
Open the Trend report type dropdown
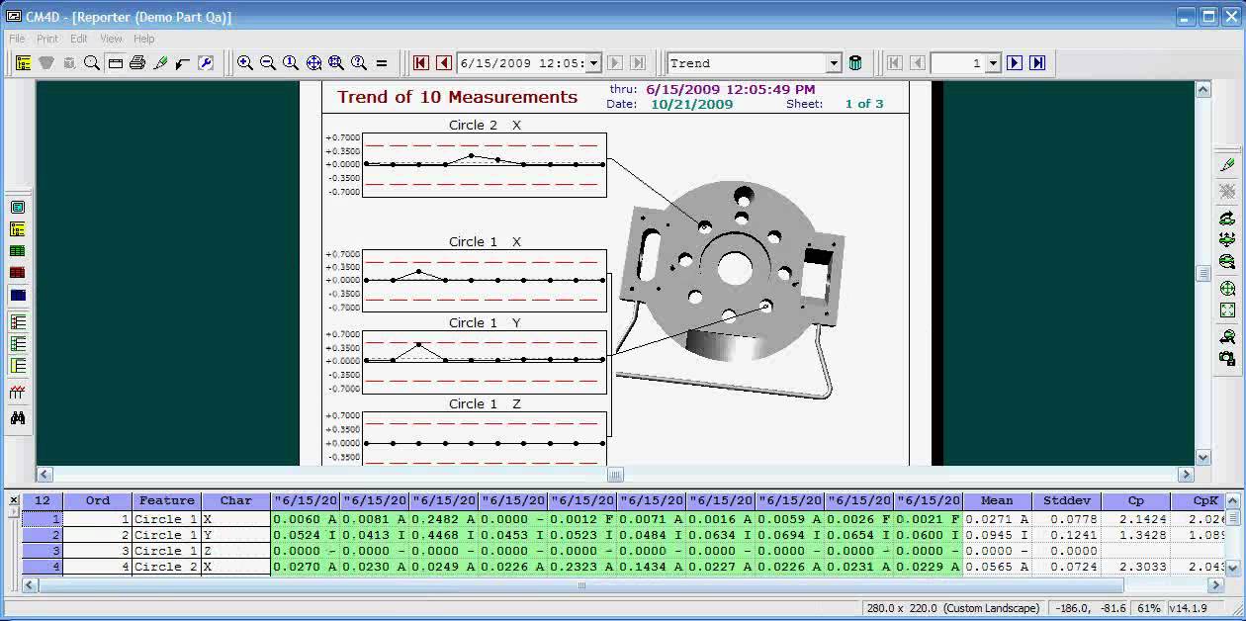point(834,63)
